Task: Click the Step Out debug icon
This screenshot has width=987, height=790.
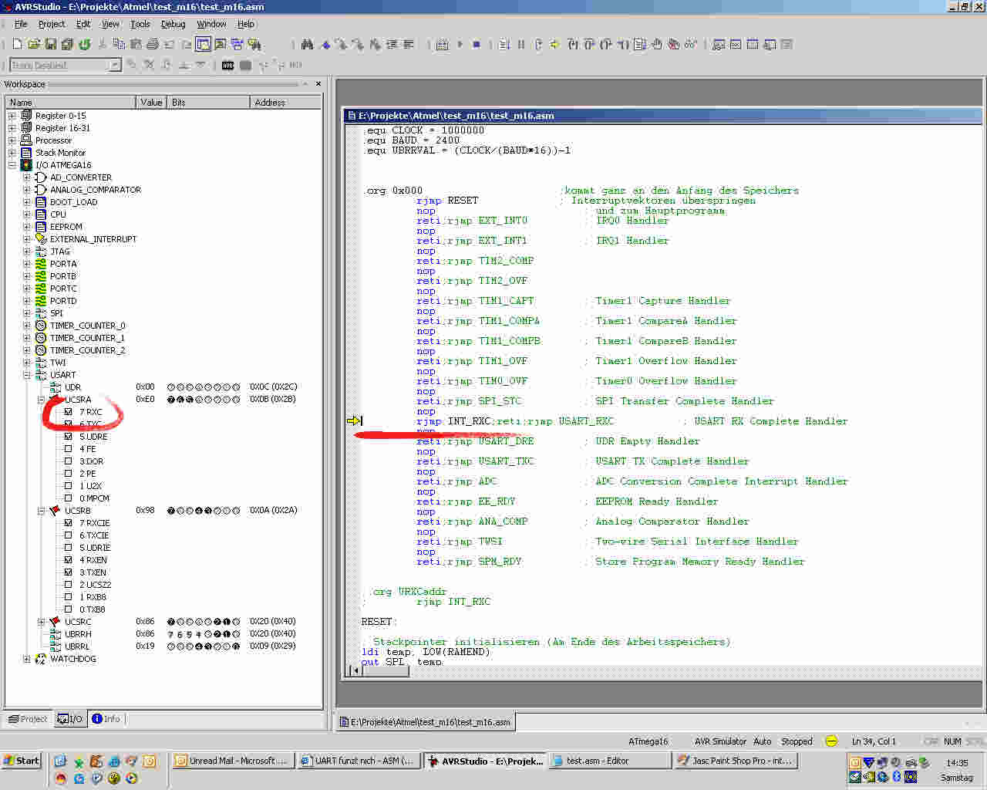Action: point(606,45)
